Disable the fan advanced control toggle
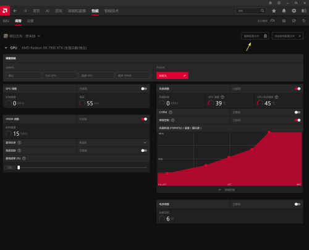Viewport: 309px width, 250px height. click(297, 120)
